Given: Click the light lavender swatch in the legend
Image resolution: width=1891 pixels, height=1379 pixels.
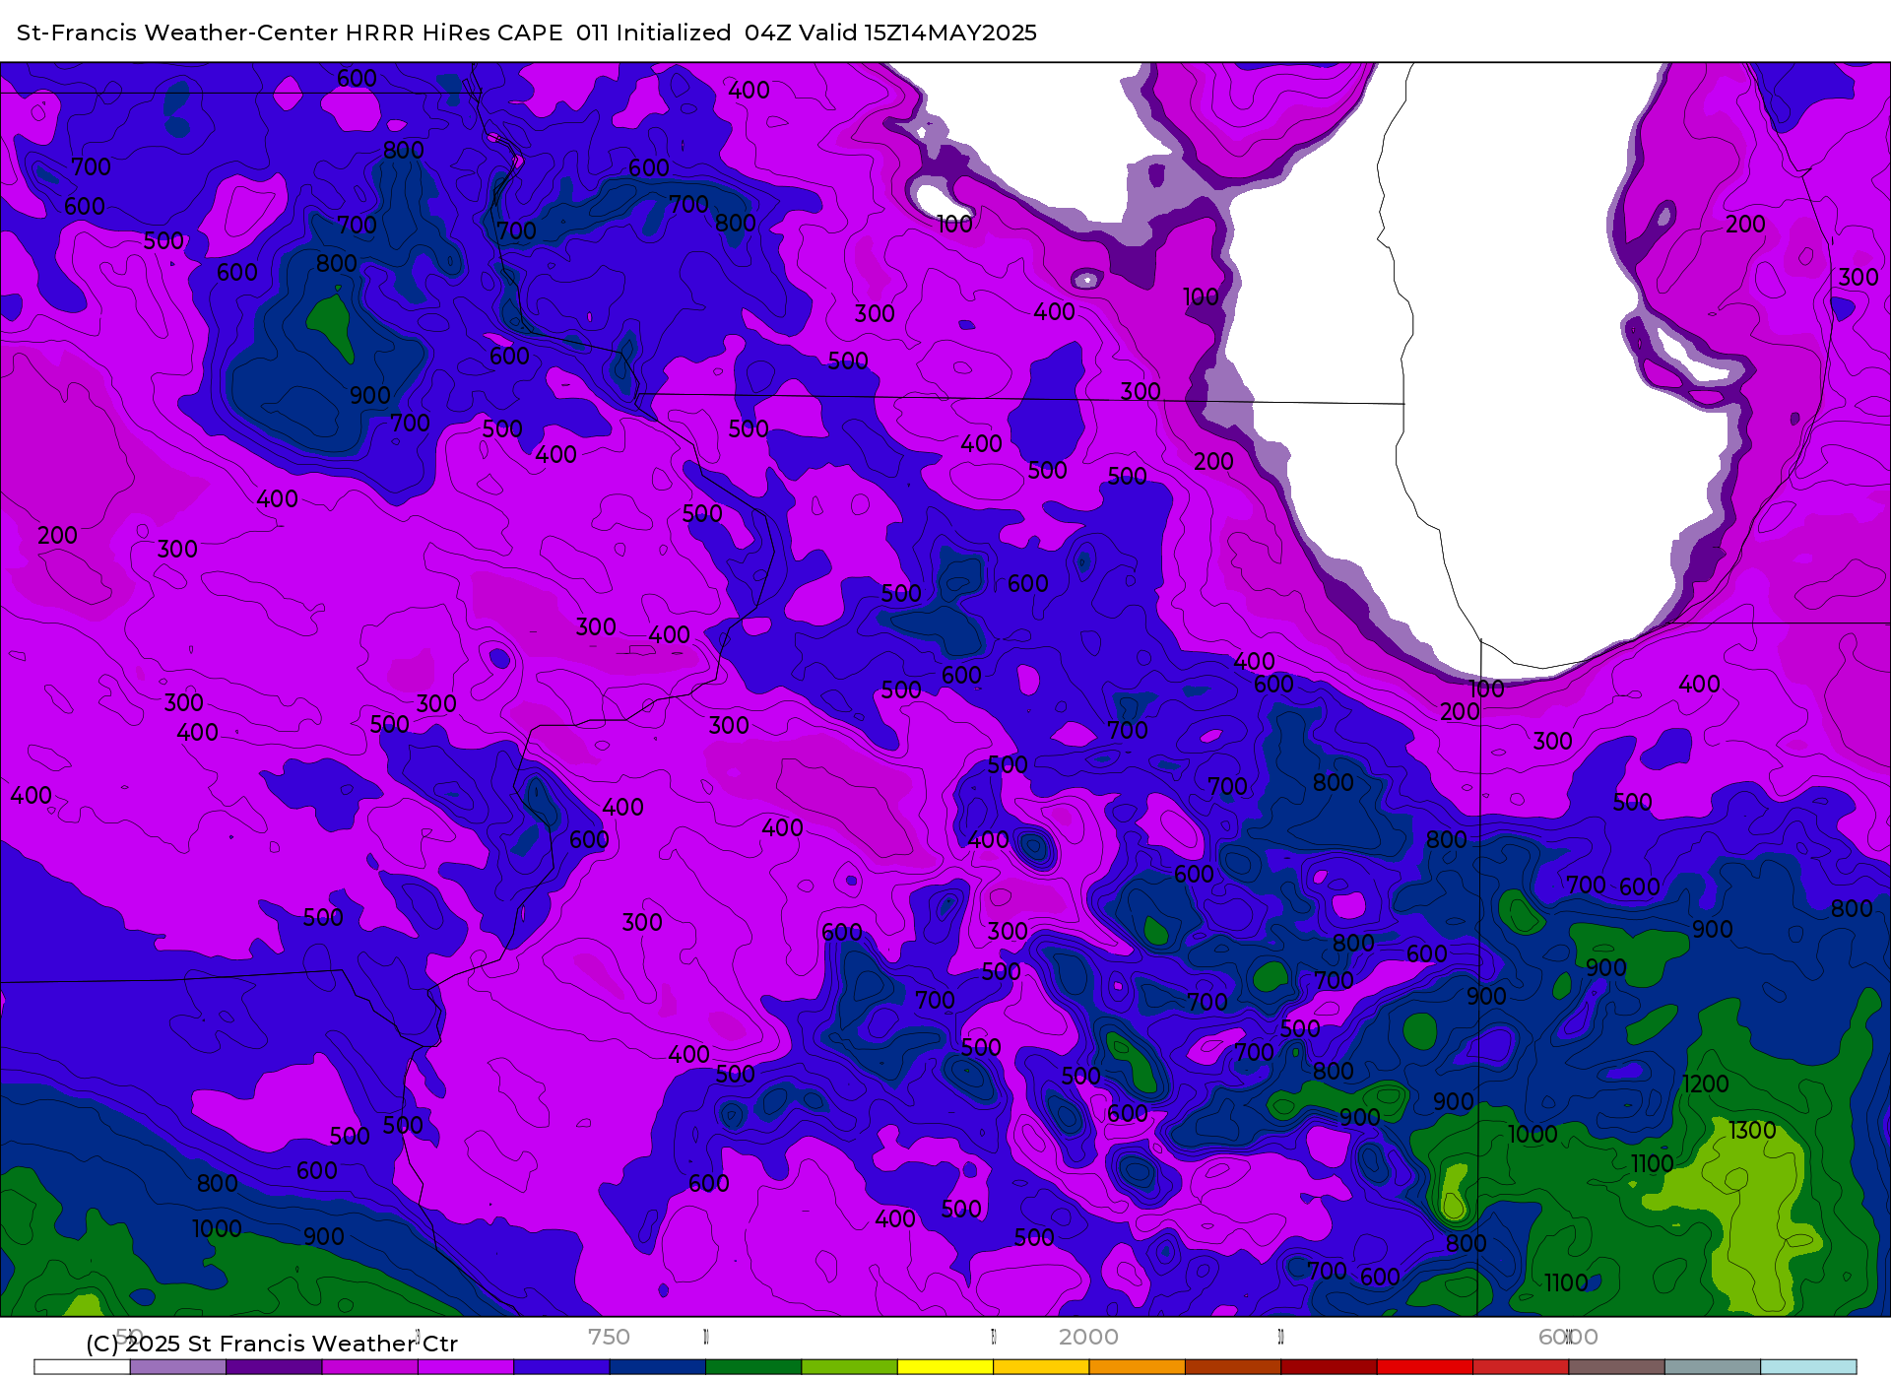Looking at the screenshot, I should click(178, 1367).
